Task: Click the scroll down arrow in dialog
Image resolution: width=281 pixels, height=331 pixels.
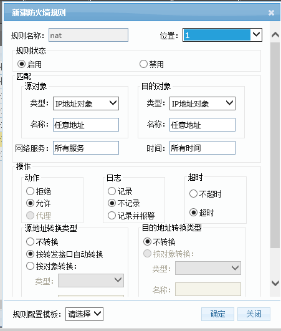Action: [x=275, y=283]
